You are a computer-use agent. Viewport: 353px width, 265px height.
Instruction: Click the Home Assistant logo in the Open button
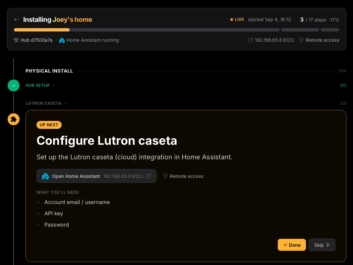click(x=45, y=176)
